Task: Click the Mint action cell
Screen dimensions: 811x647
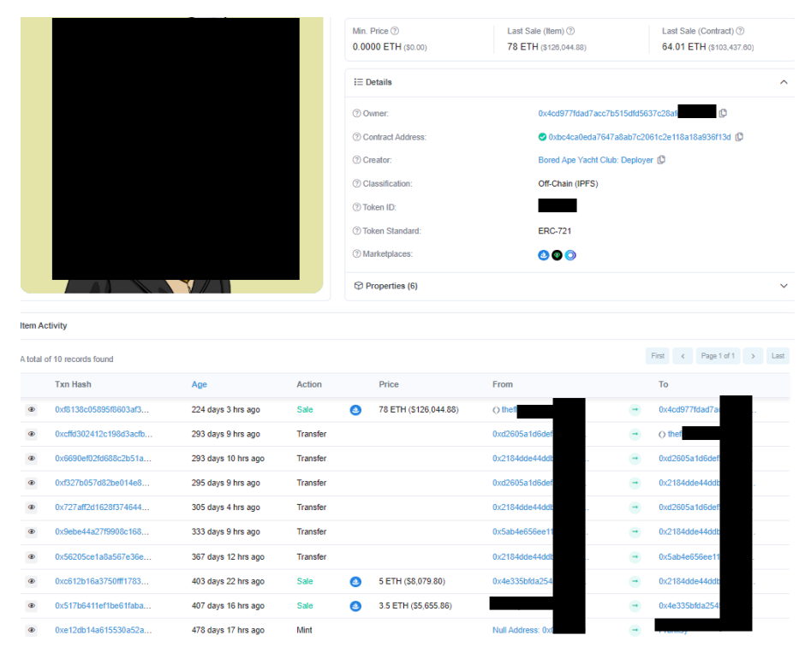Action: pyautogui.click(x=304, y=631)
